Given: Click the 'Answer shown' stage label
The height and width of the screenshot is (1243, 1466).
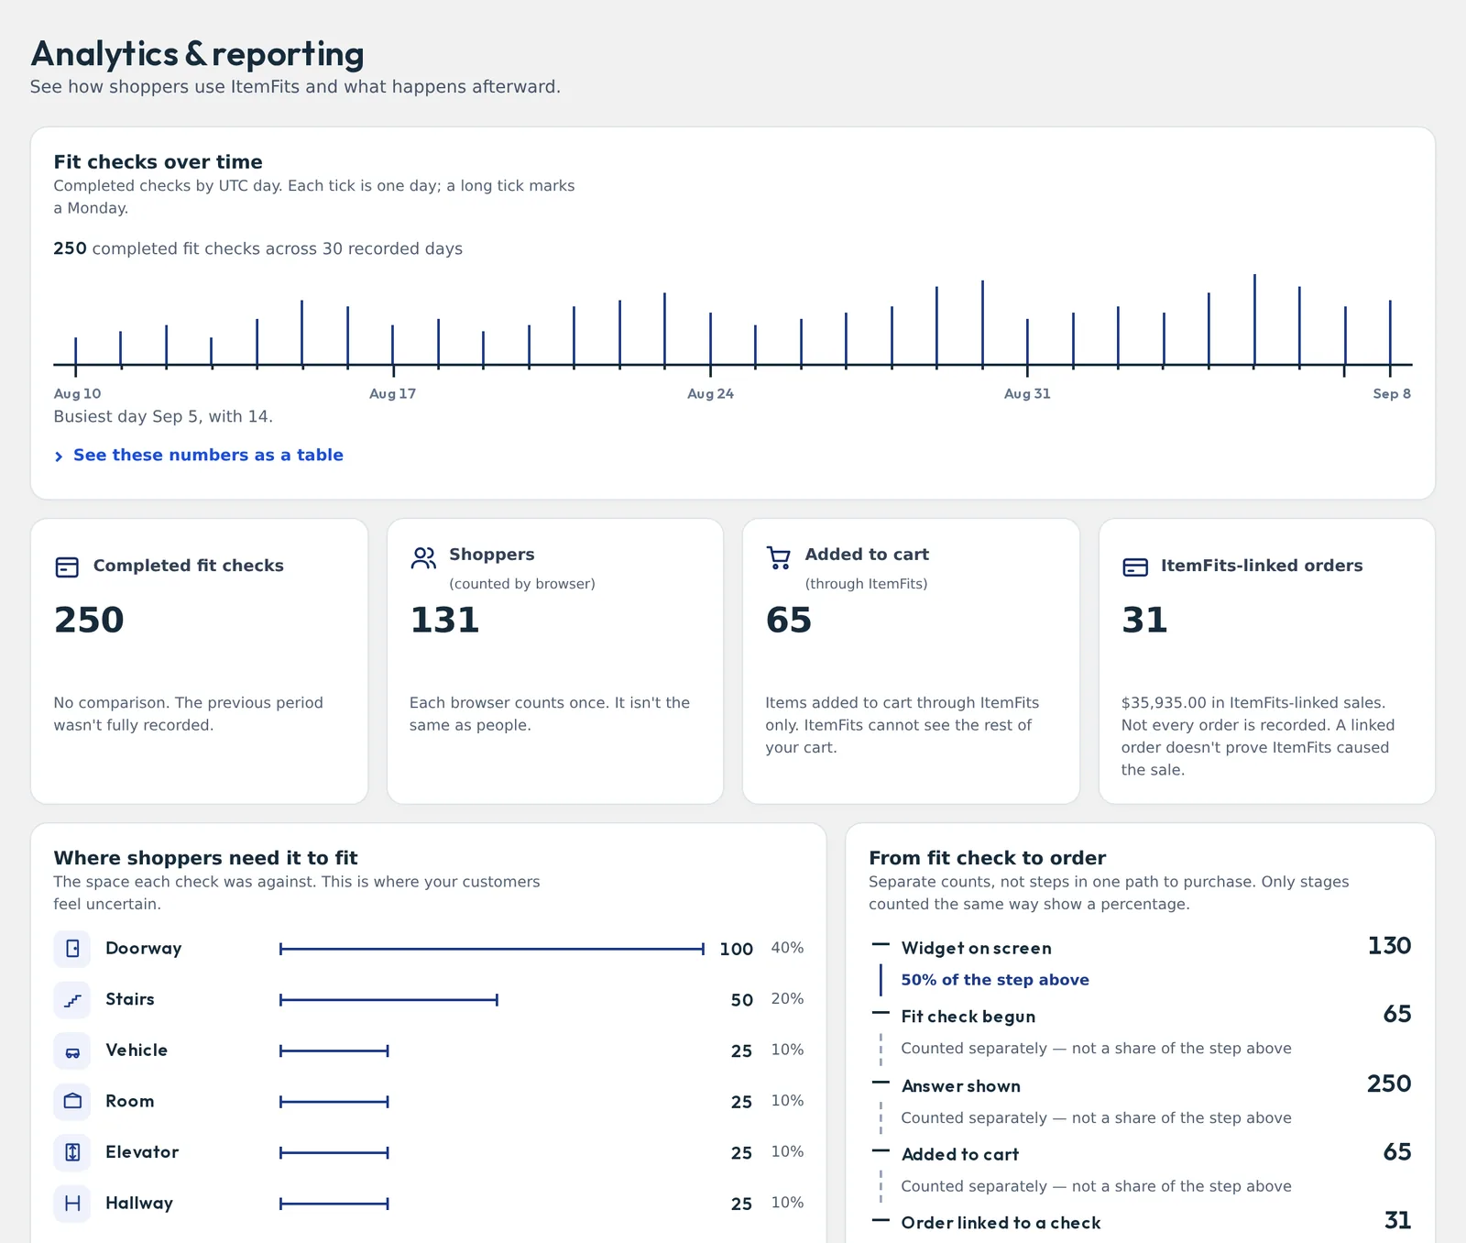Looking at the screenshot, I should coord(960,1086).
